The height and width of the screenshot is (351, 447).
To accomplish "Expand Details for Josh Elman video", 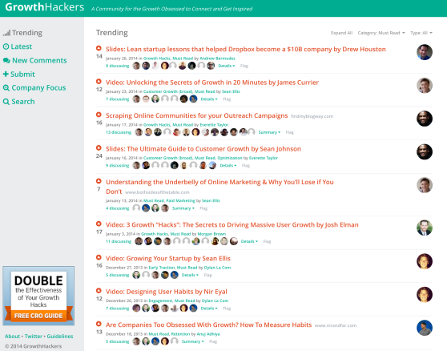I will (249, 241).
